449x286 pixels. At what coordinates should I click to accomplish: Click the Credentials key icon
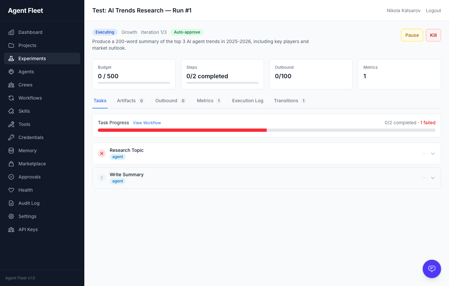[x=11, y=137]
